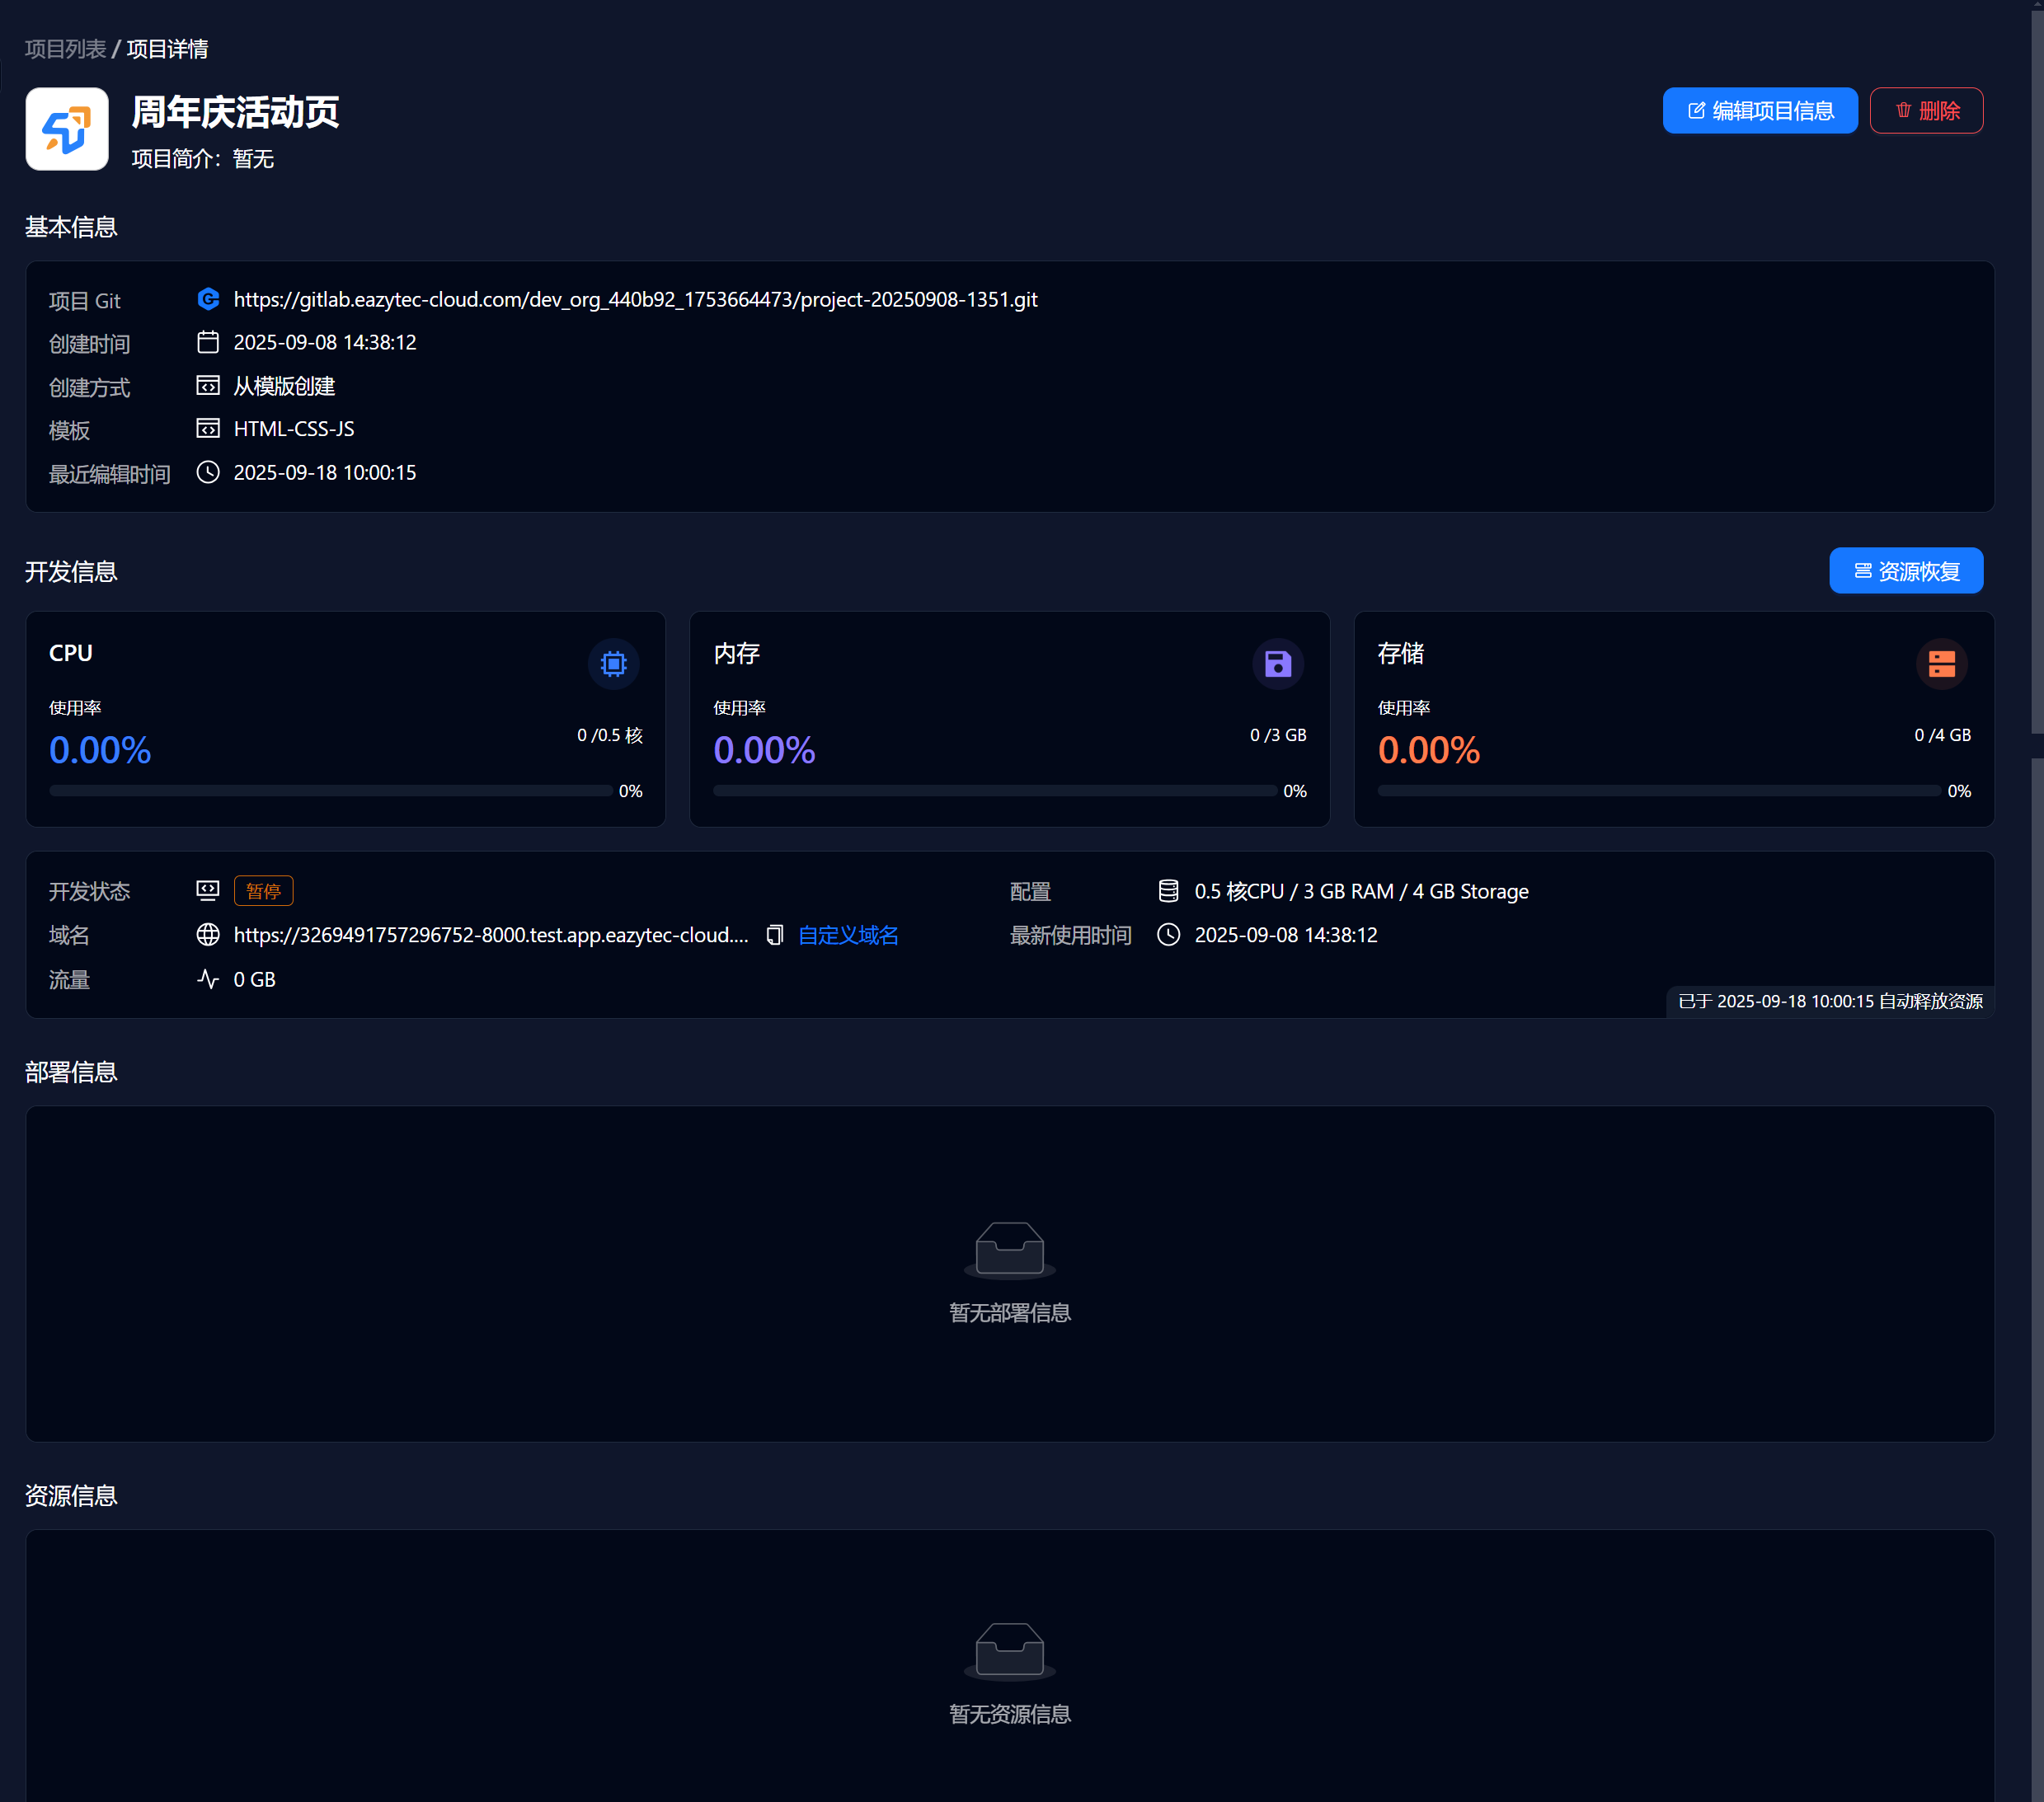The height and width of the screenshot is (1802, 2044).
Task: Click the CPU usage progress bar
Action: tap(330, 791)
